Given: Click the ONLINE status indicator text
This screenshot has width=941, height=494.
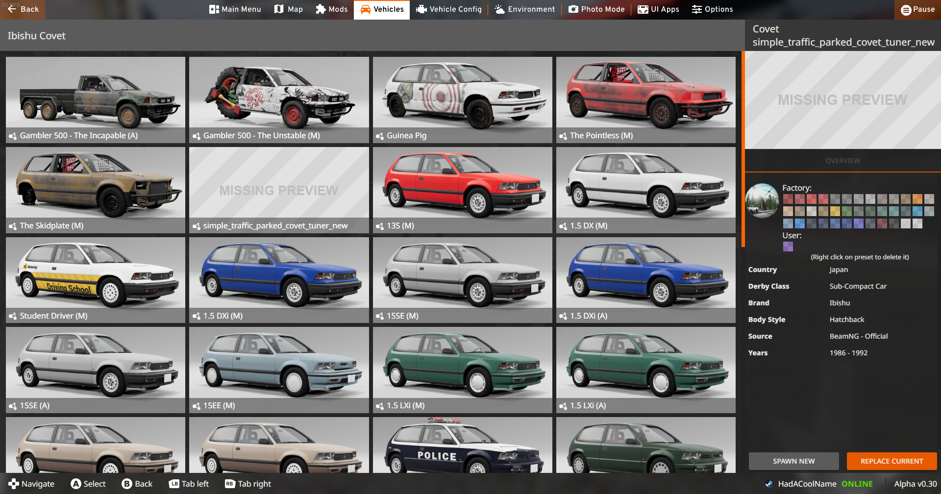Looking at the screenshot, I should pyautogui.click(x=857, y=484).
